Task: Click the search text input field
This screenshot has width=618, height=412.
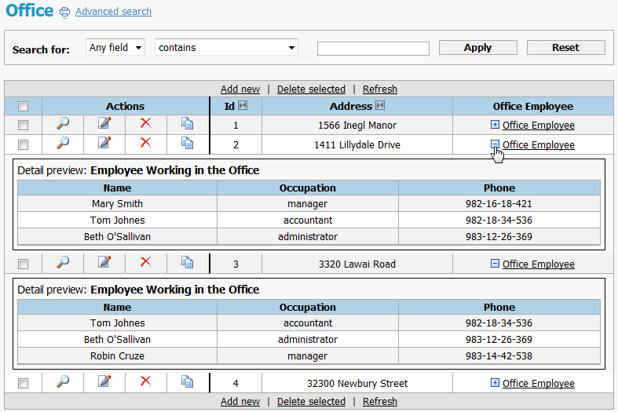Action: pyautogui.click(x=373, y=49)
